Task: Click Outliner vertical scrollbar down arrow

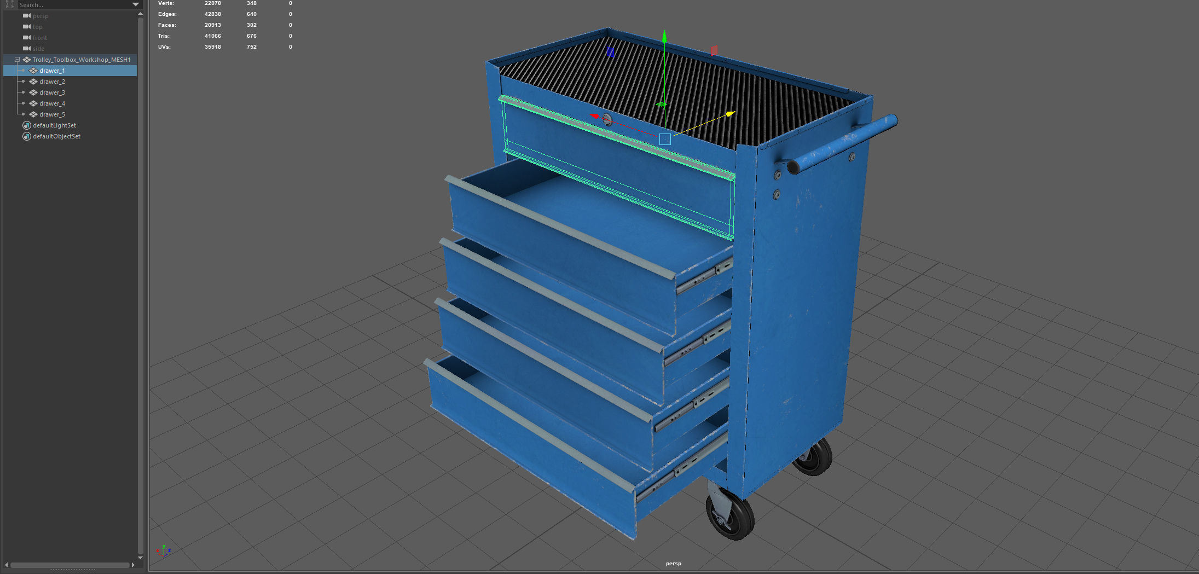Action: [x=141, y=558]
